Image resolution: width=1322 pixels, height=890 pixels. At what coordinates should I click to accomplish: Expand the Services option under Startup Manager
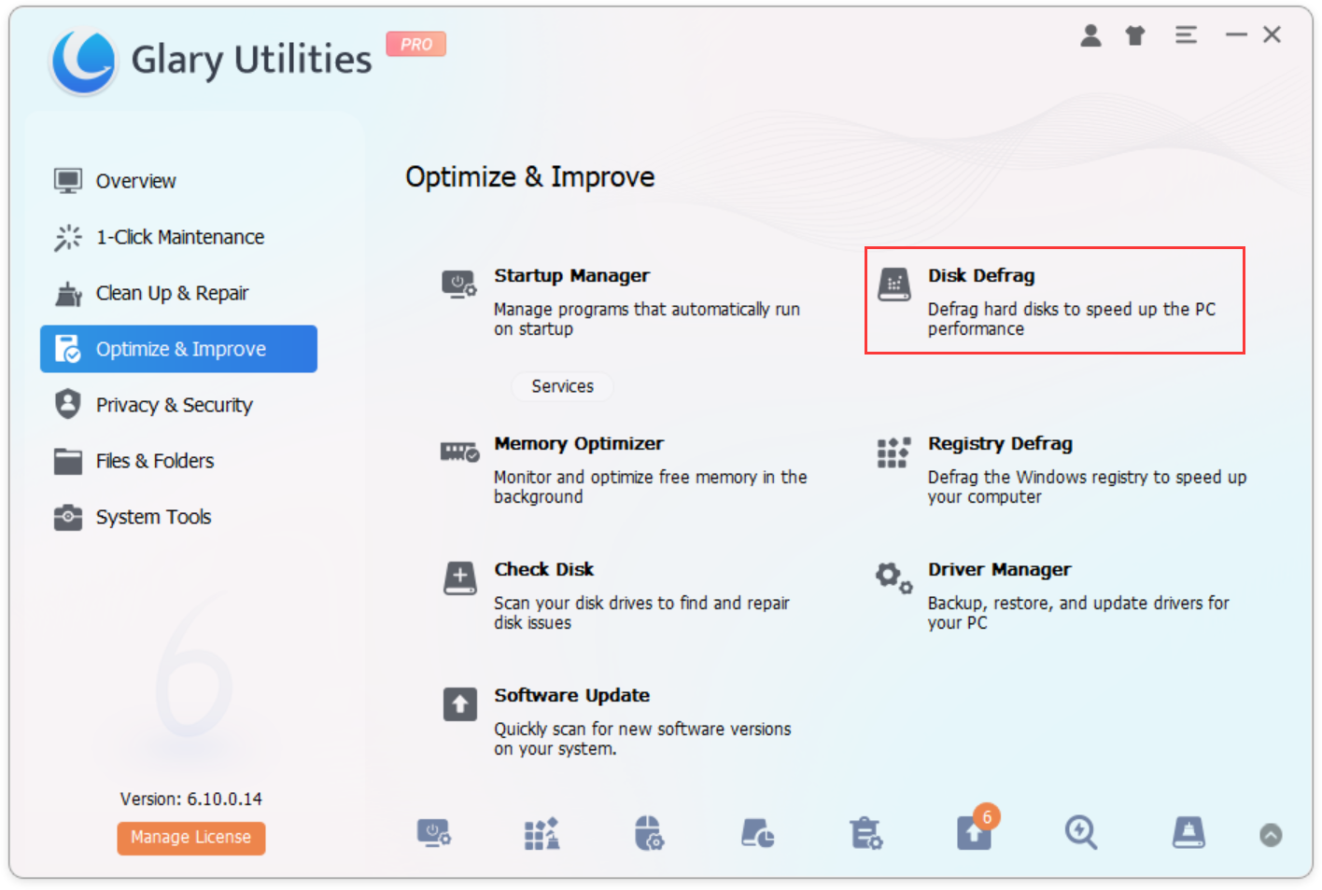(x=562, y=386)
